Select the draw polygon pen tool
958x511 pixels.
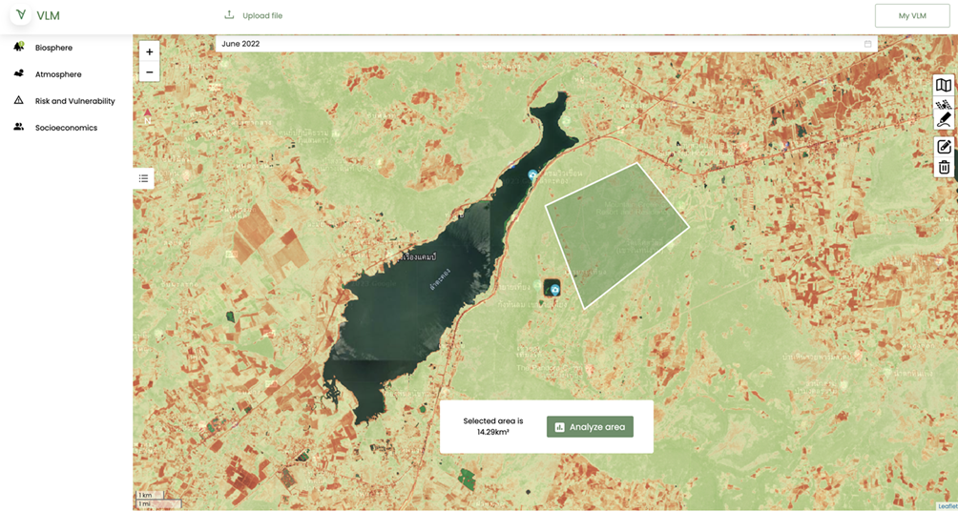click(x=944, y=120)
